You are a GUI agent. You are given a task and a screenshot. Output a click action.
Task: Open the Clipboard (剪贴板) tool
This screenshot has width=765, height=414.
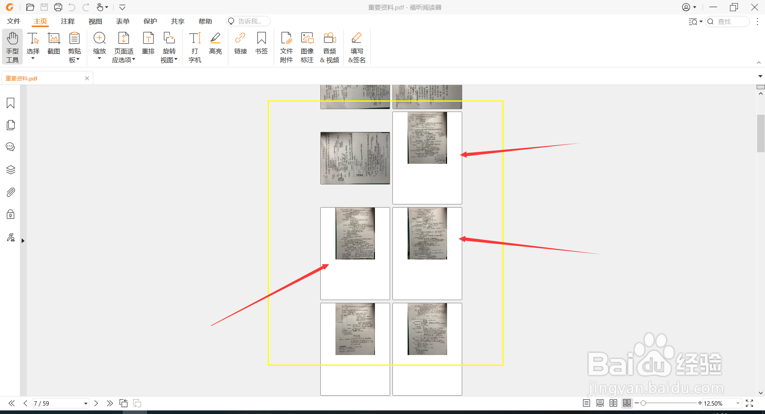click(75, 47)
